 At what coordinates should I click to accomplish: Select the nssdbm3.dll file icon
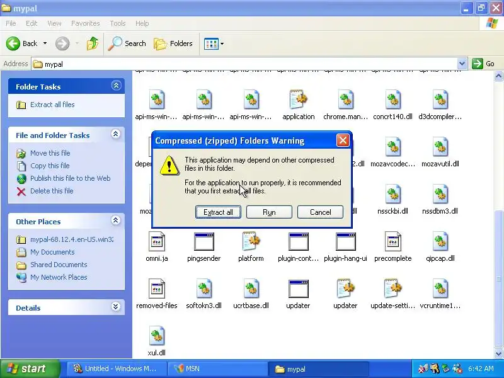pyautogui.click(x=440, y=194)
